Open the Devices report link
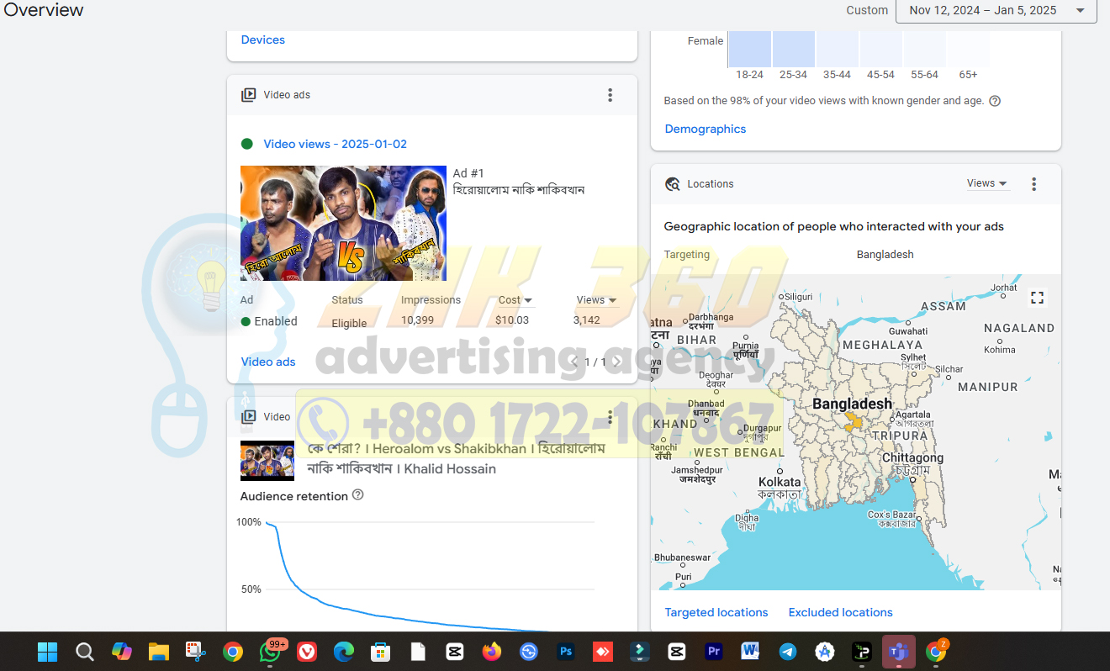Viewport: 1110px width, 671px height. click(x=263, y=40)
